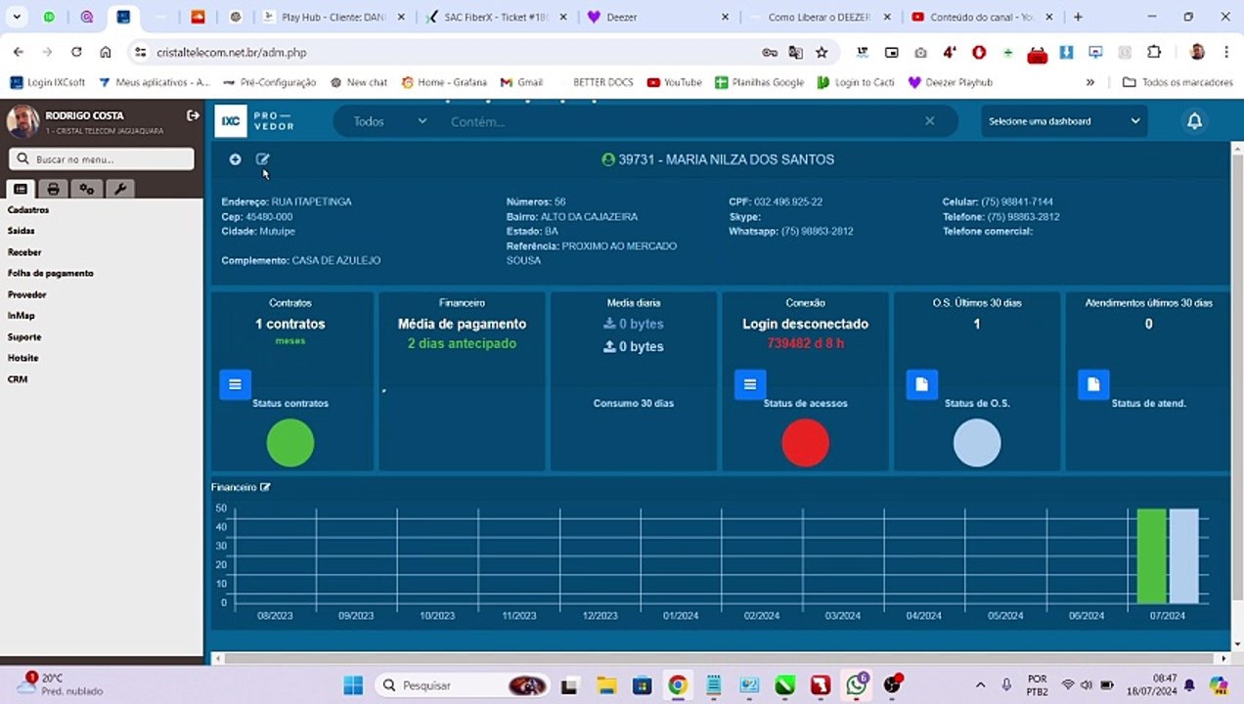The width and height of the screenshot is (1244, 704).
Task: Click the IXC Provedor logo
Action: click(256, 121)
